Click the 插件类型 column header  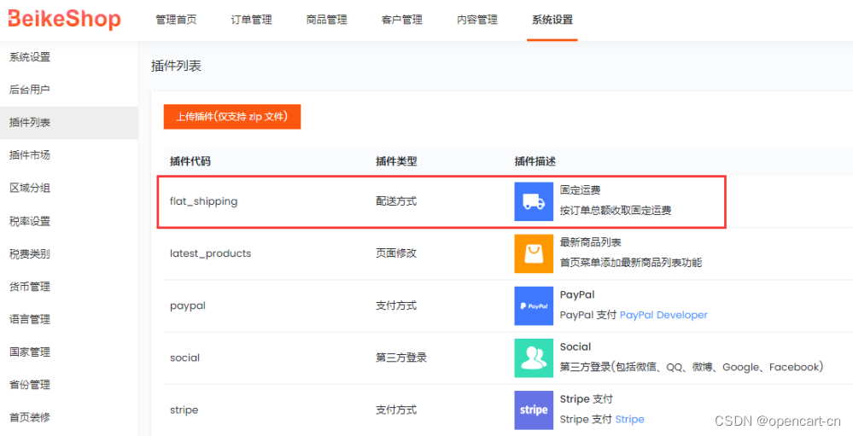[x=396, y=161]
